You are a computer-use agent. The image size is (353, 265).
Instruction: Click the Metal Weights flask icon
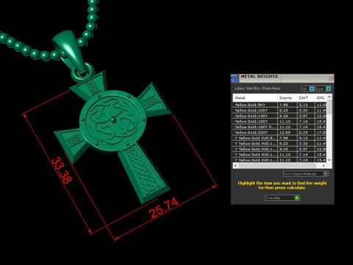click(x=235, y=78)
